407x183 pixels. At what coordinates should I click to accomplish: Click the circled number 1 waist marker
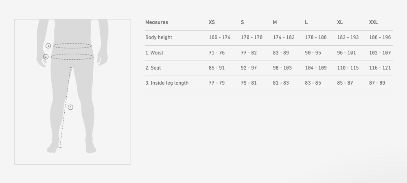48,46
